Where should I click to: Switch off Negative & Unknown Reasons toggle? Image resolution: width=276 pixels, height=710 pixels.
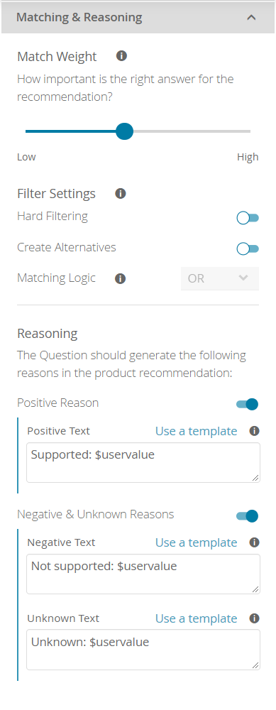pyautogui.click(x=248, y=515)
